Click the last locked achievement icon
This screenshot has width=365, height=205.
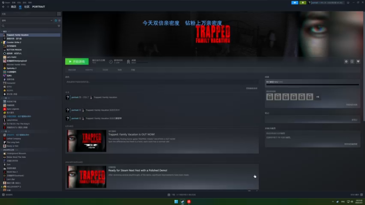click(310, 97)
